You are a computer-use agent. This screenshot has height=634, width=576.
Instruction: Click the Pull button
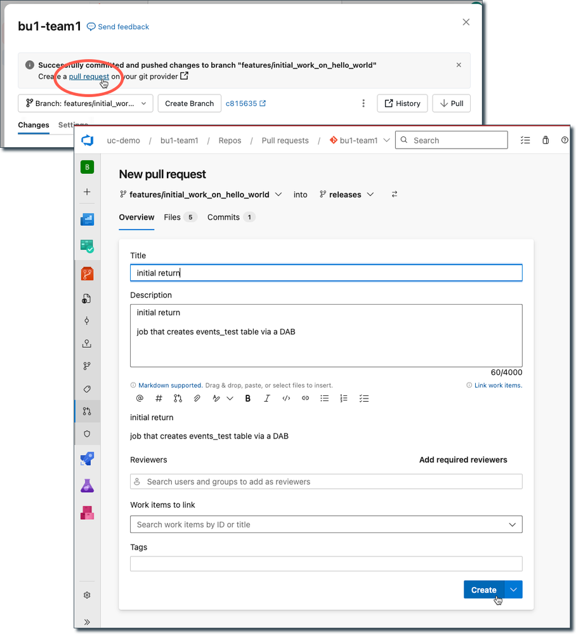452,103
